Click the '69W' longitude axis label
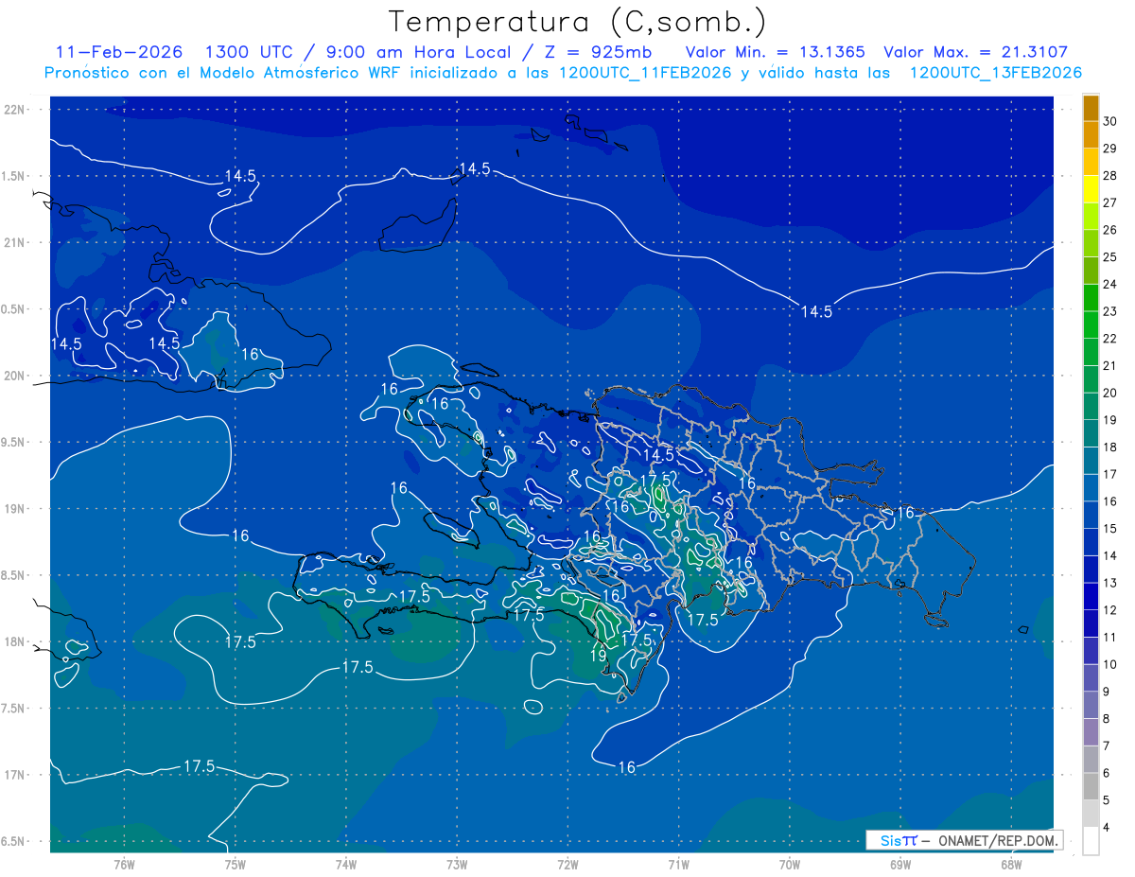 (x=900, y=864)
